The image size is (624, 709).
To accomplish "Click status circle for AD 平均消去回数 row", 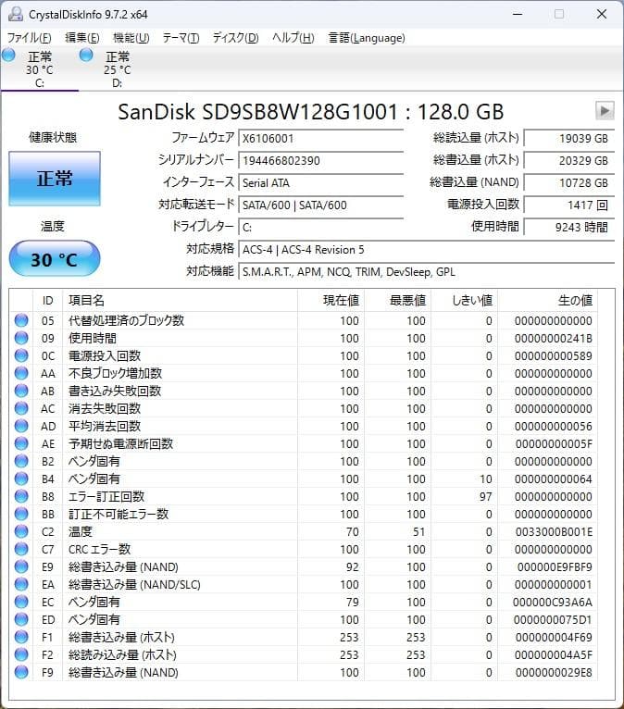I will (21, 426).
